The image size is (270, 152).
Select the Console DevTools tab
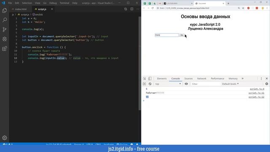(175, 79)
